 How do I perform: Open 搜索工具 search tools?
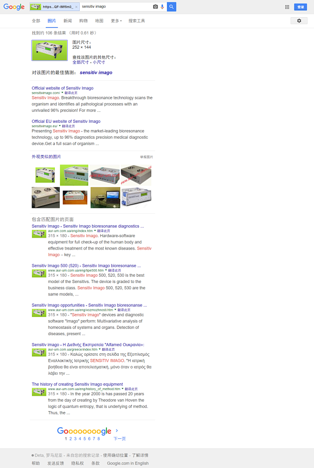(136, 21)
